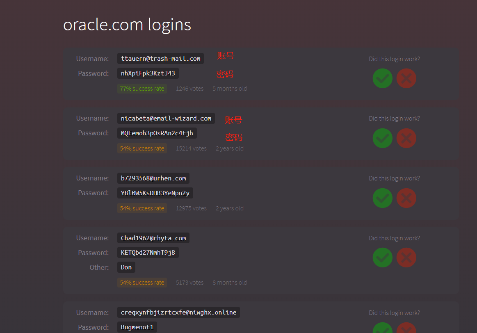Click the 8 months old label
Viewport: 477px width, 333px height.
(x=230, y=283)
